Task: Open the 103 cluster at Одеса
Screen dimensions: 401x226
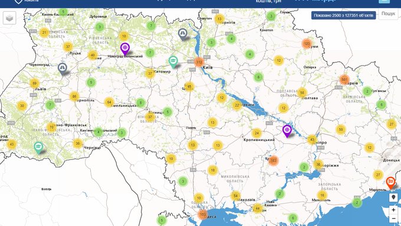Action: coord(203,214)
